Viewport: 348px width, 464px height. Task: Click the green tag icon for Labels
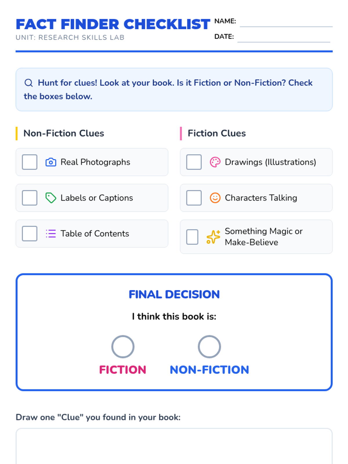[51, 198]
